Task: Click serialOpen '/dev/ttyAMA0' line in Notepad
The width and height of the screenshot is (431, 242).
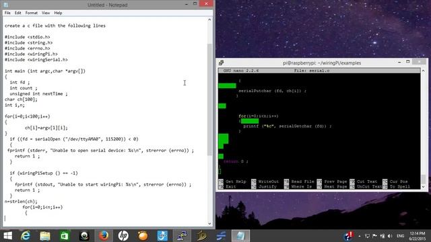Action: tap(74, 139)
